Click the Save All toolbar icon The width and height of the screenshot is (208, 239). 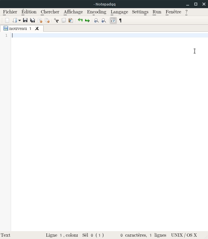click(x=33, y=20)
